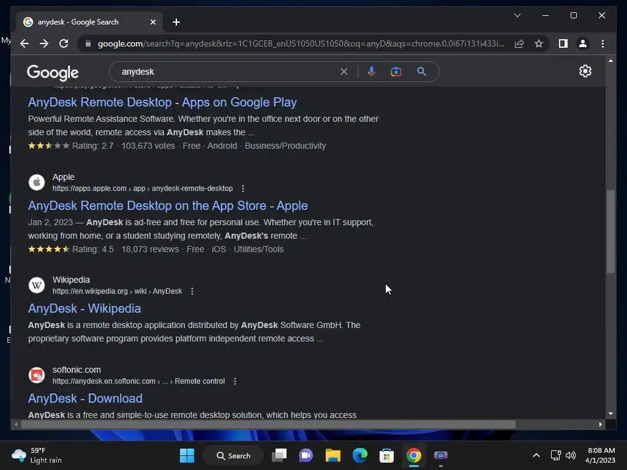Open the purple app on the taskbar
Image resolution: width=627 pixels, height=470 pixels.
tap(440, 455)
